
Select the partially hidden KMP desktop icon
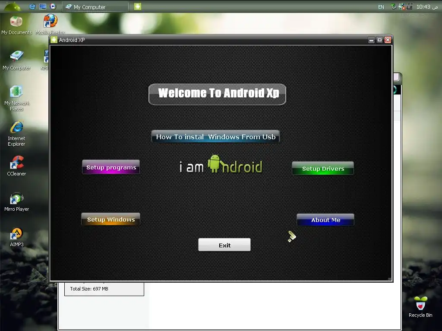(x=45, y=60)
